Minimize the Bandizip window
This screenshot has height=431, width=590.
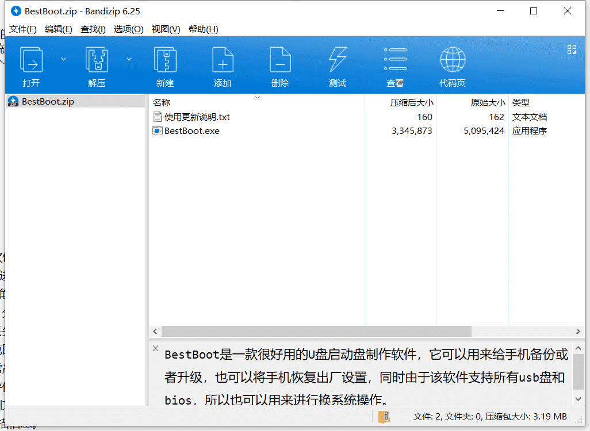[500, 11]
